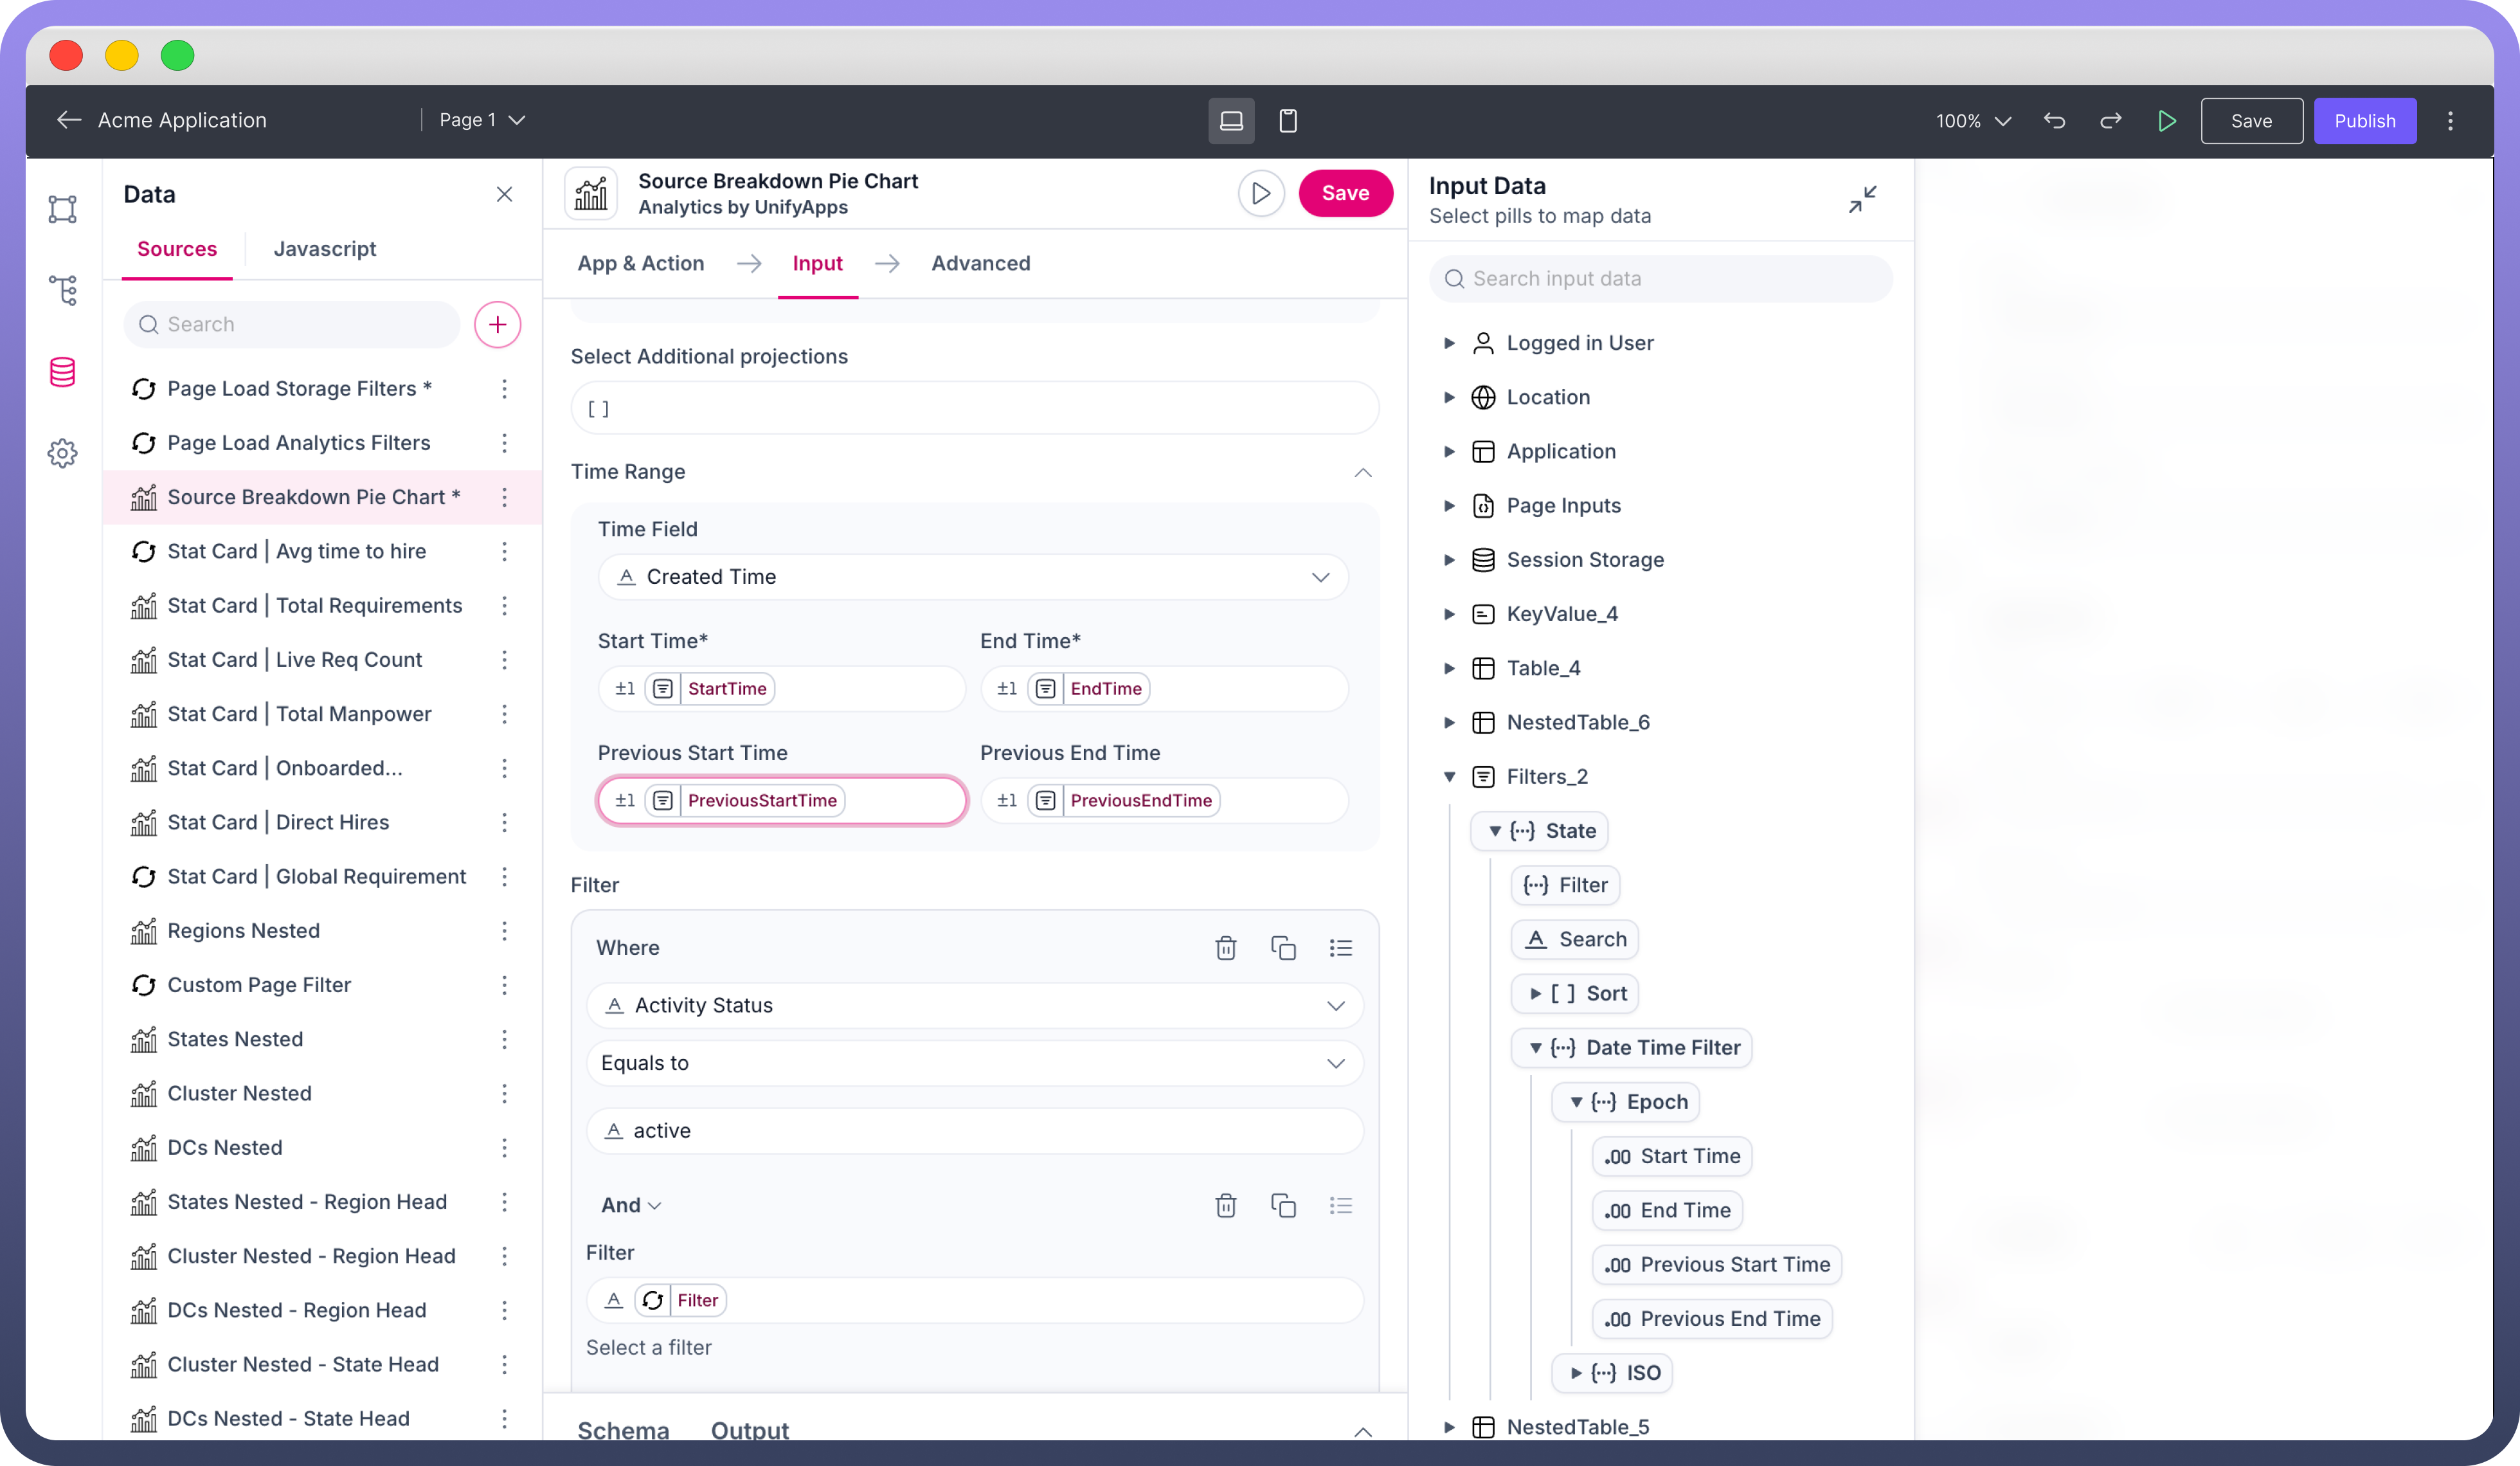Go to the Advanced step tab

(980, 263)
